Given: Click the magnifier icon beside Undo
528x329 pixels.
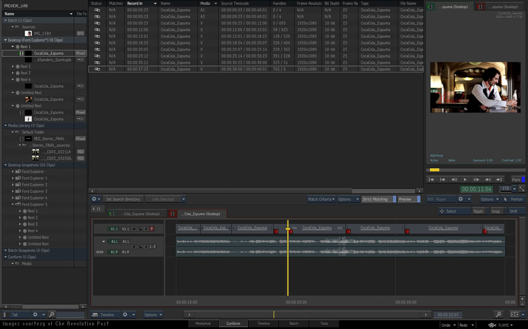Looking at the screenshot, I should point(498,315).
